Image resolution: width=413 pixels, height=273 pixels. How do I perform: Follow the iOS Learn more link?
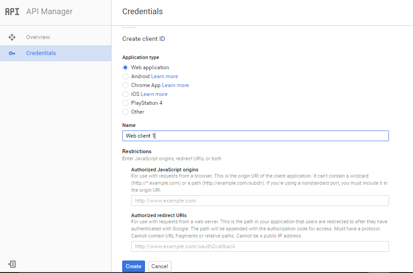click(x=154, y=94)
